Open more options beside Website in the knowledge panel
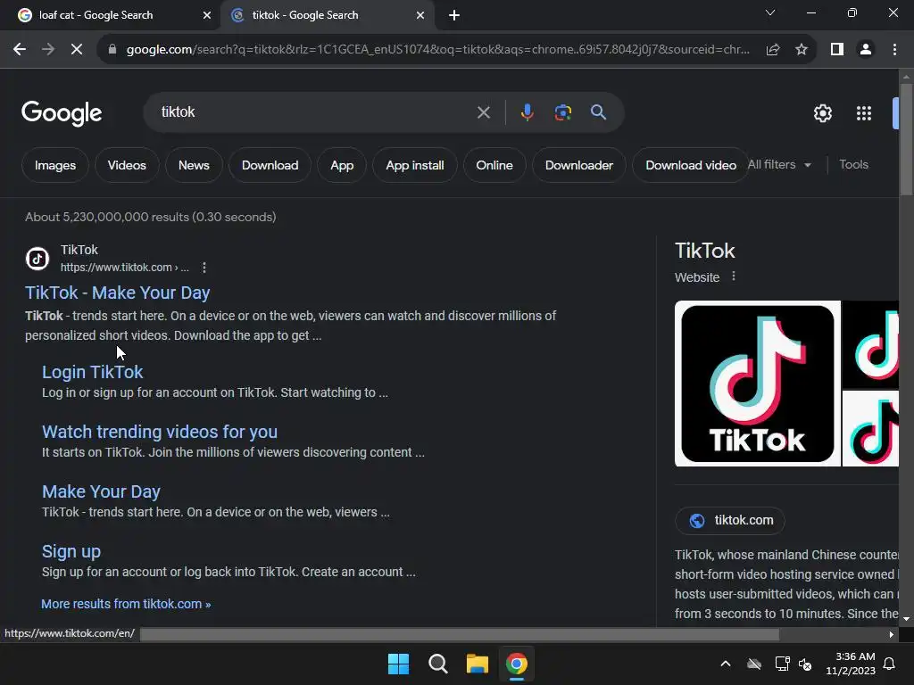 (734, 276)
